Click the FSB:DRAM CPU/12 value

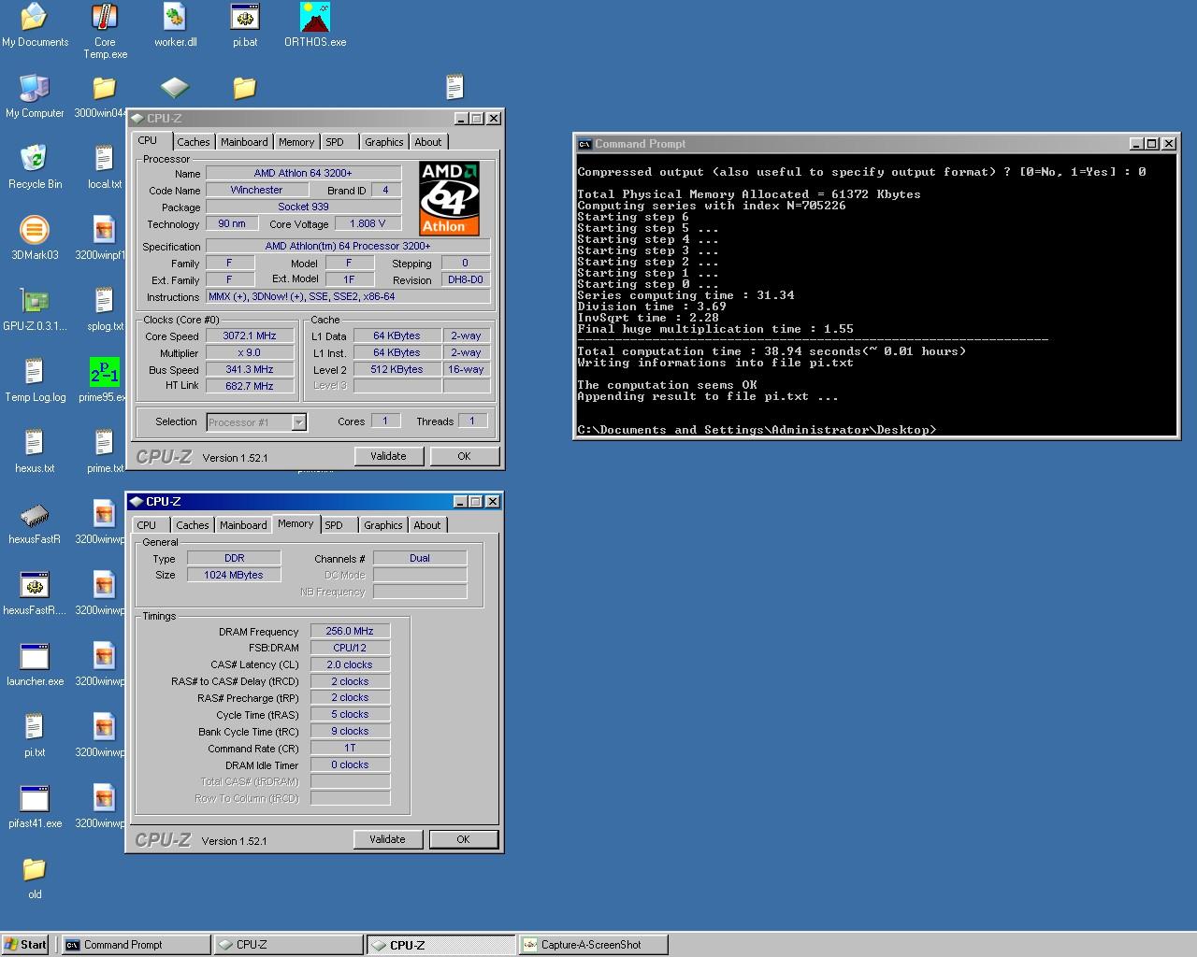[x=350, y=648]
